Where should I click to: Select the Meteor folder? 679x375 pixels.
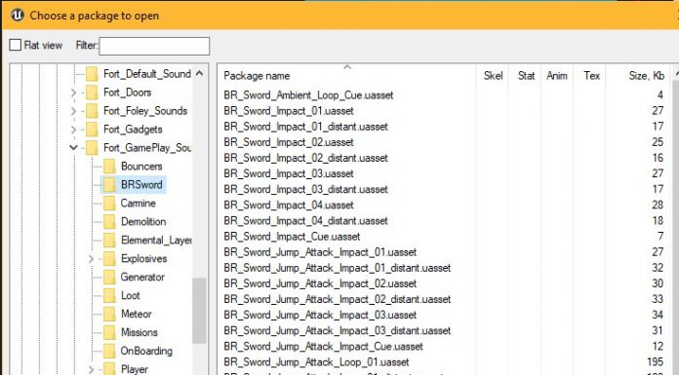point(137,314)
